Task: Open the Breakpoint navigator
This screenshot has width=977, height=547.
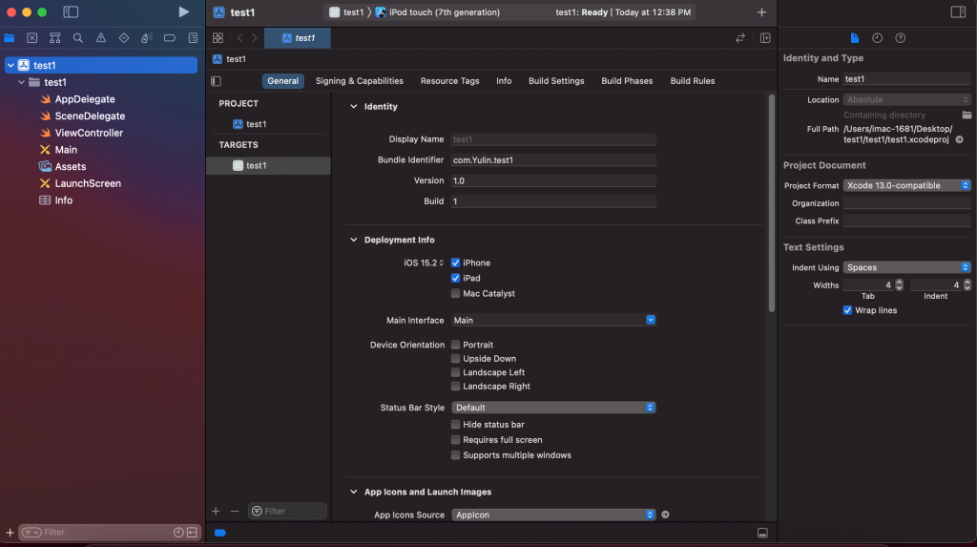Action: 170,38
